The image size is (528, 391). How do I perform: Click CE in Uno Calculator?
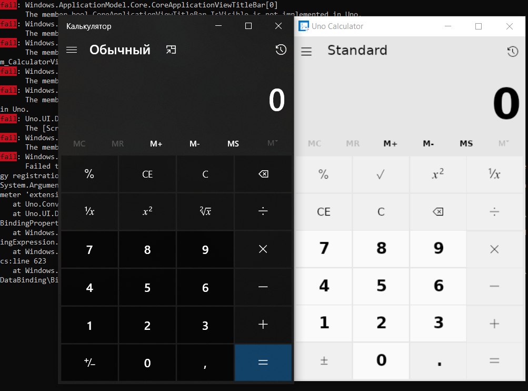(324, 212)
